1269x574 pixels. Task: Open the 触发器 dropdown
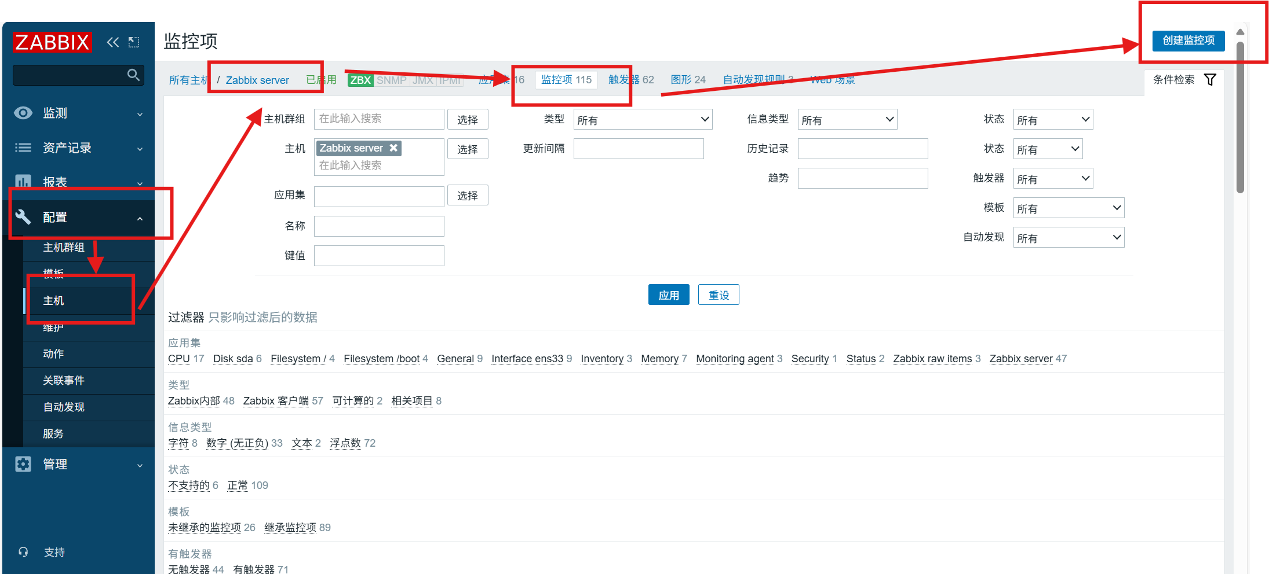click(1053, 178)
